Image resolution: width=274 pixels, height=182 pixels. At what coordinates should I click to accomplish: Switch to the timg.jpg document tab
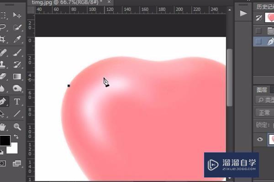click(67, 2)
